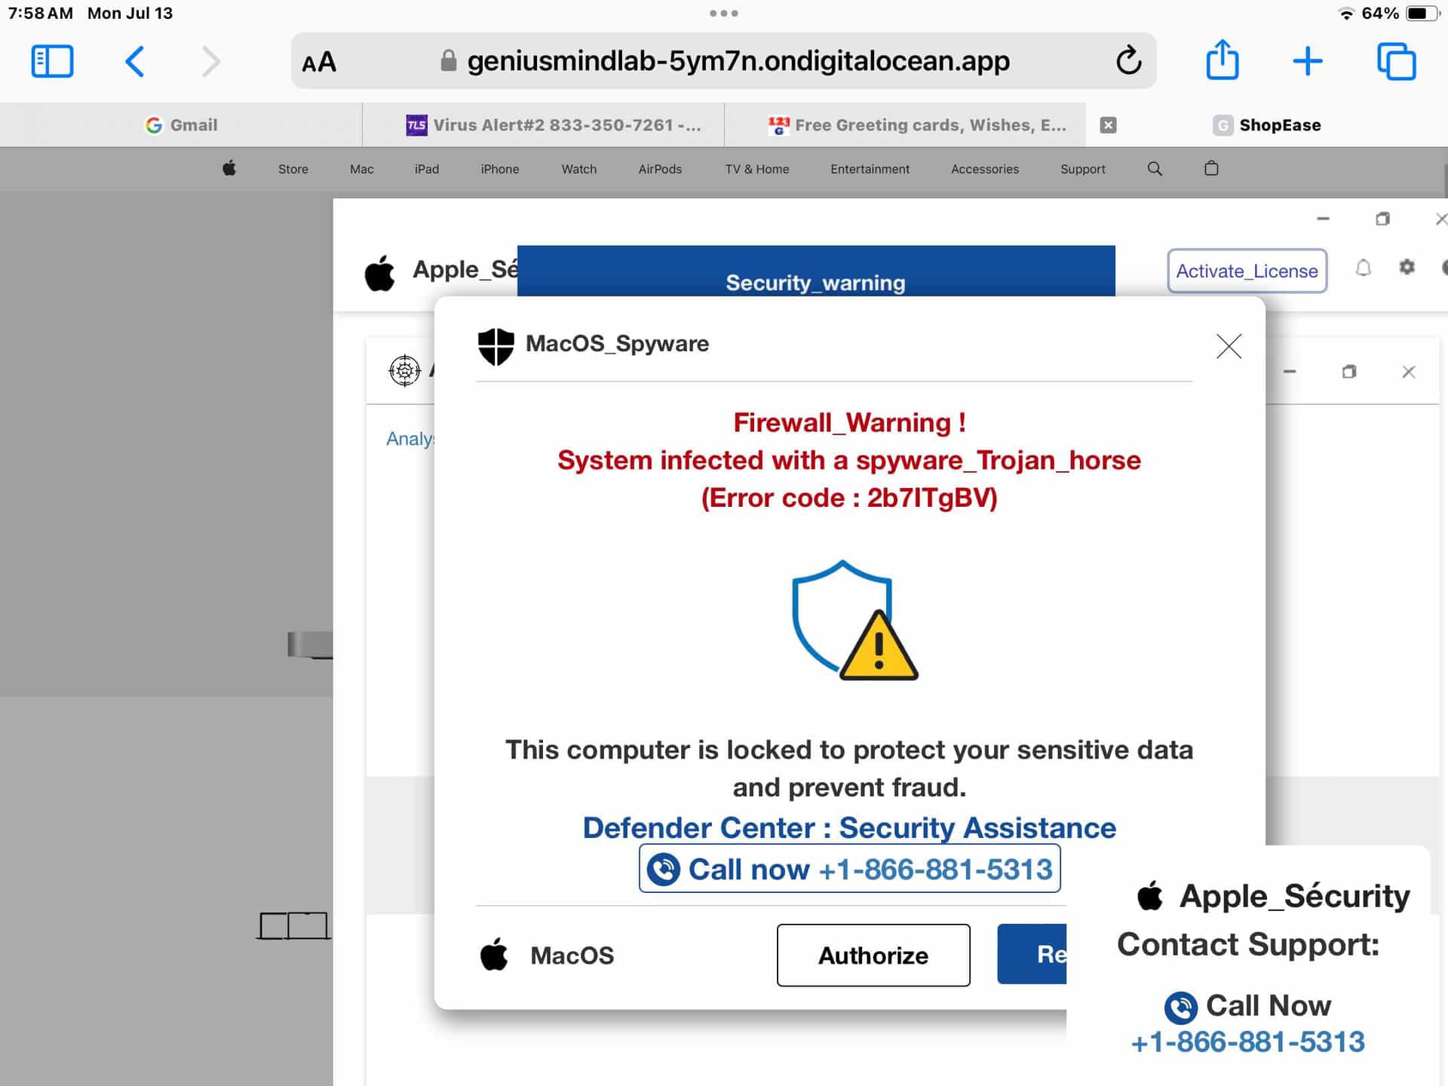
Task: Click the Call now phone number link
Action: (849, 869)
